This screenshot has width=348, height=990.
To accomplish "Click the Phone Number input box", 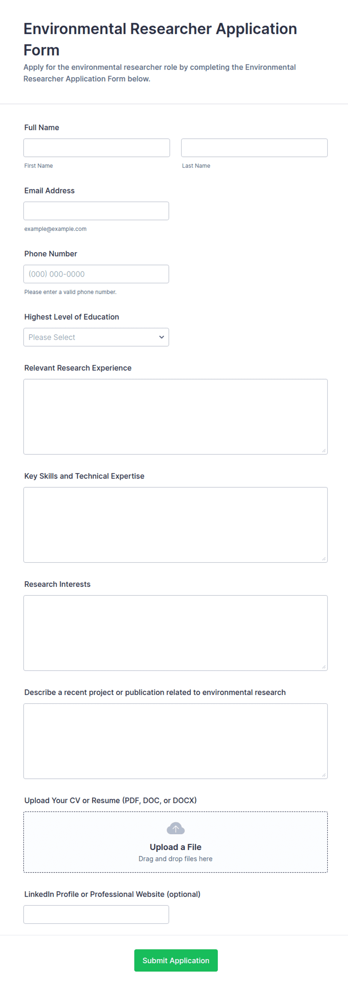I will (96, 274).
